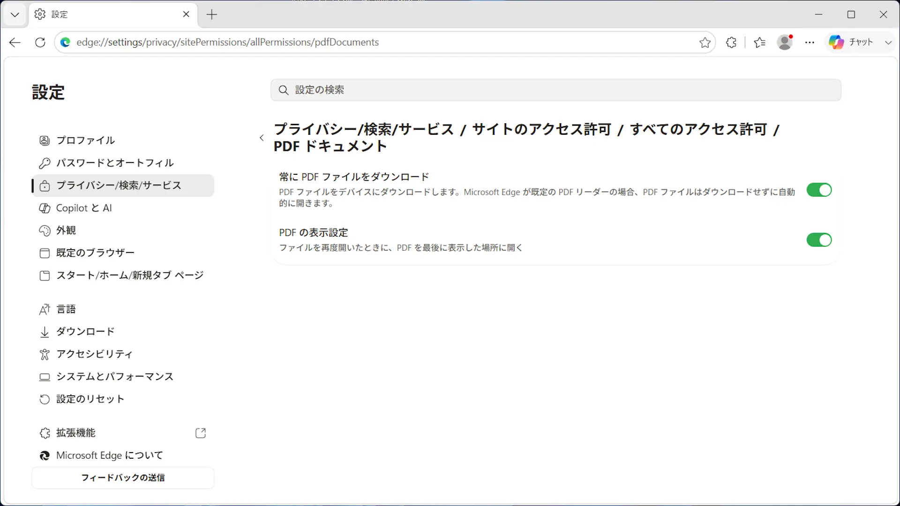
Task: Expand the arrow next to チャット
Action: coord(888,42)
